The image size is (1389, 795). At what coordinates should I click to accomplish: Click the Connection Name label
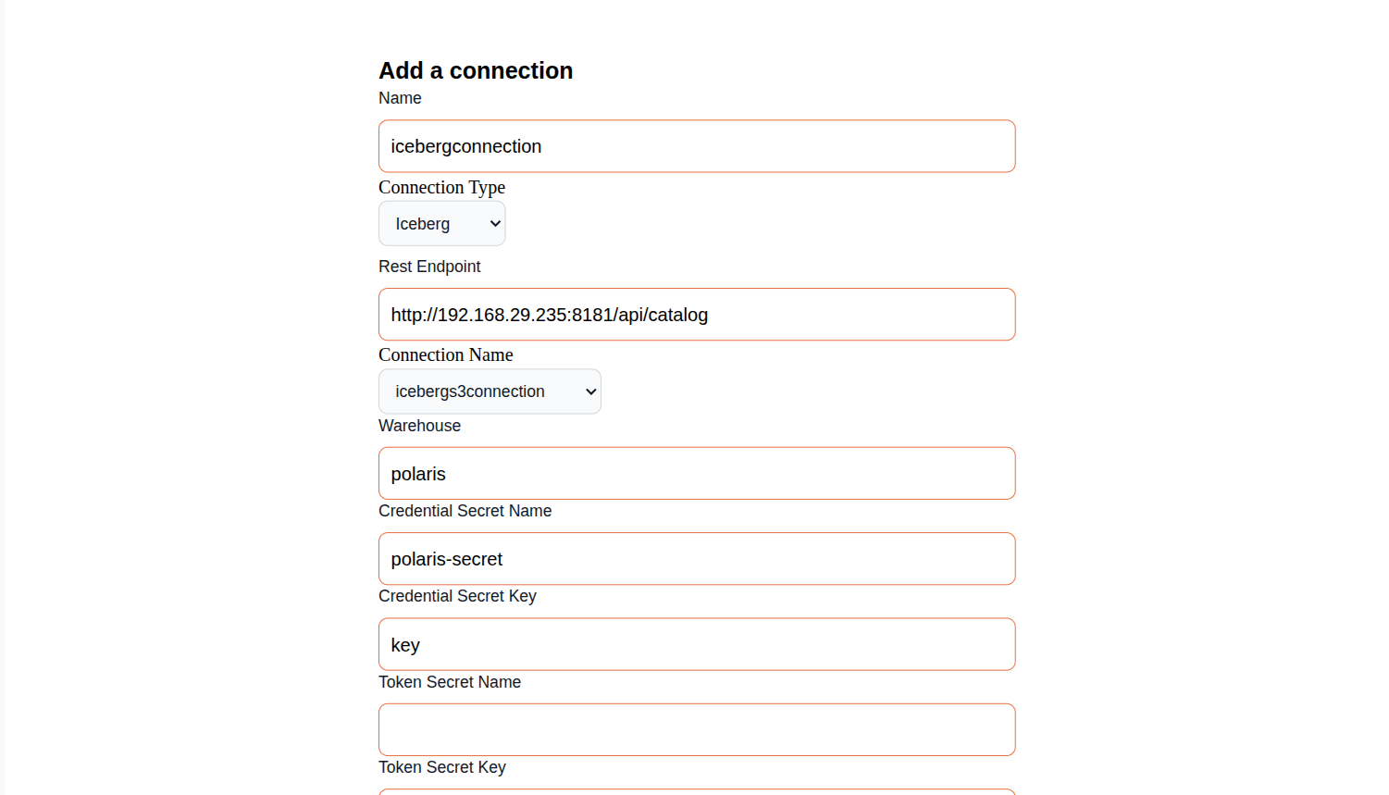(445, 354)
